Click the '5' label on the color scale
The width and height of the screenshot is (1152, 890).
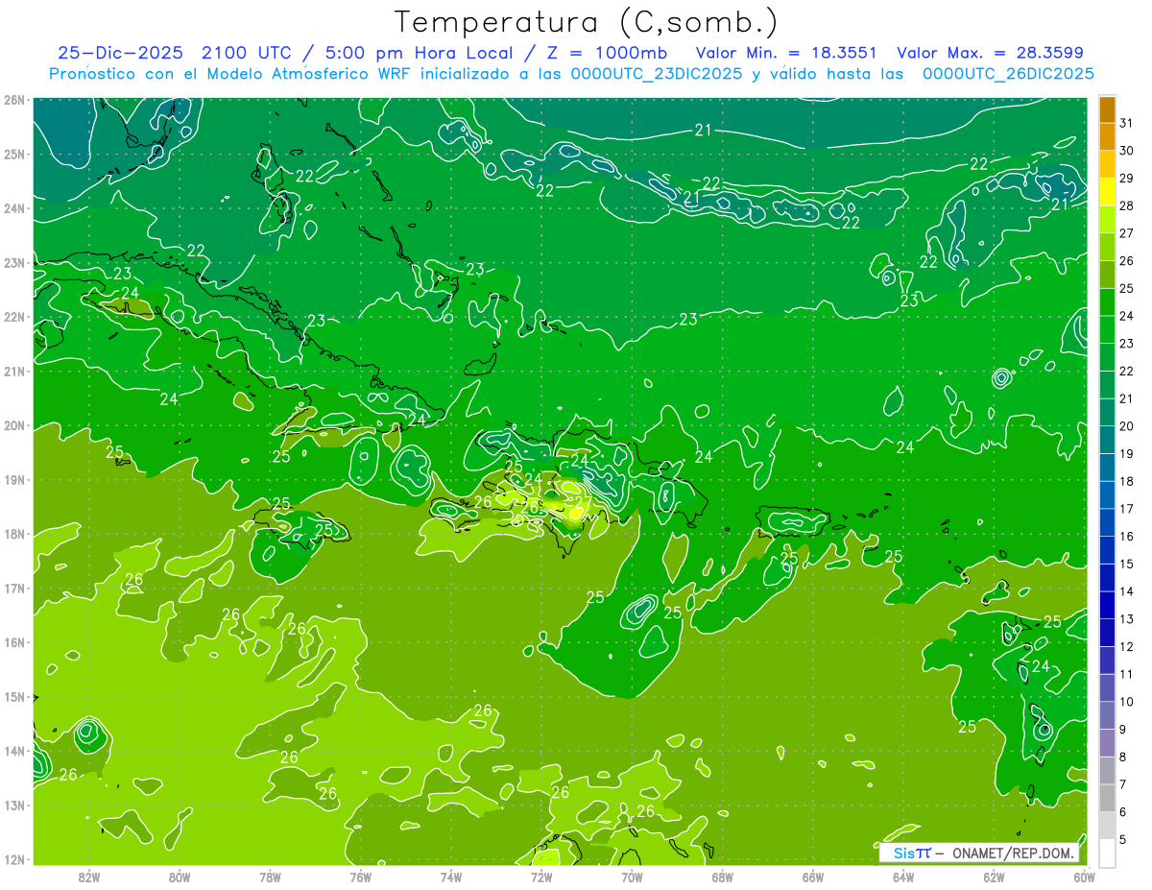point(1124,839)
